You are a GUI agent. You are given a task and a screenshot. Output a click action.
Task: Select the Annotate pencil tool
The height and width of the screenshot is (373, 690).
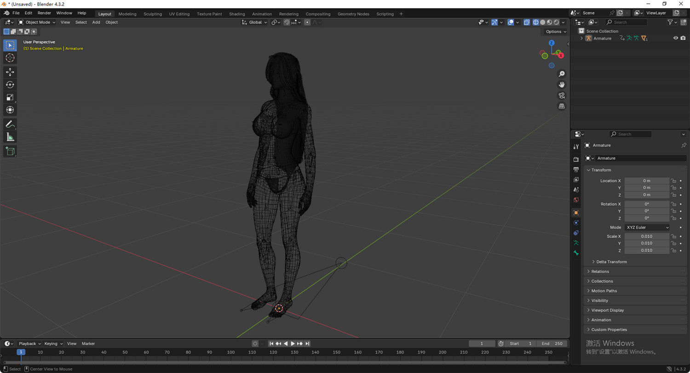tap(10, 124)
